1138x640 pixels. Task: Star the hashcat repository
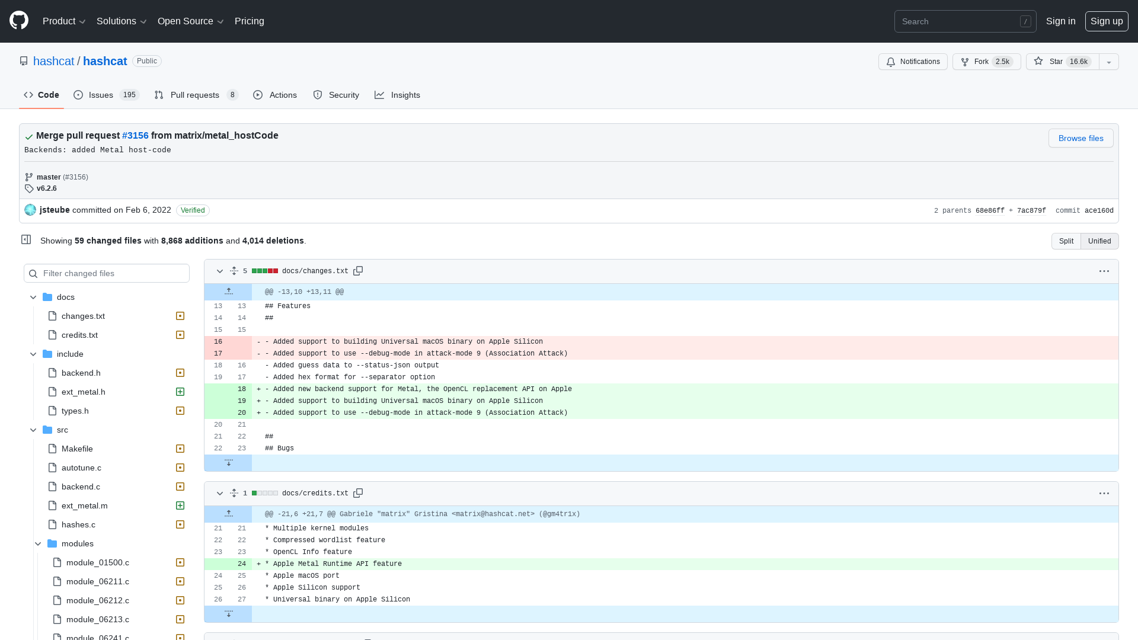coord(1063,62)
